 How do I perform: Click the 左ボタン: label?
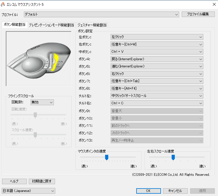point(85,37)
